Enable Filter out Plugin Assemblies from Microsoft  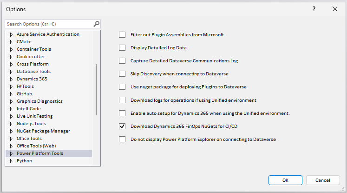coord(122,34)
